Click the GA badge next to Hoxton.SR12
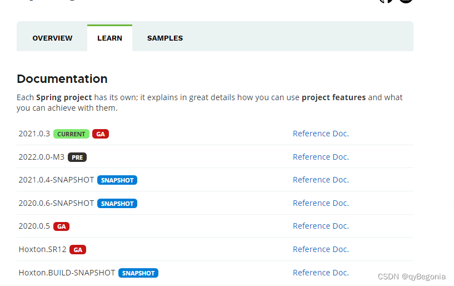 pyautogui.click(x=78, y=250)
